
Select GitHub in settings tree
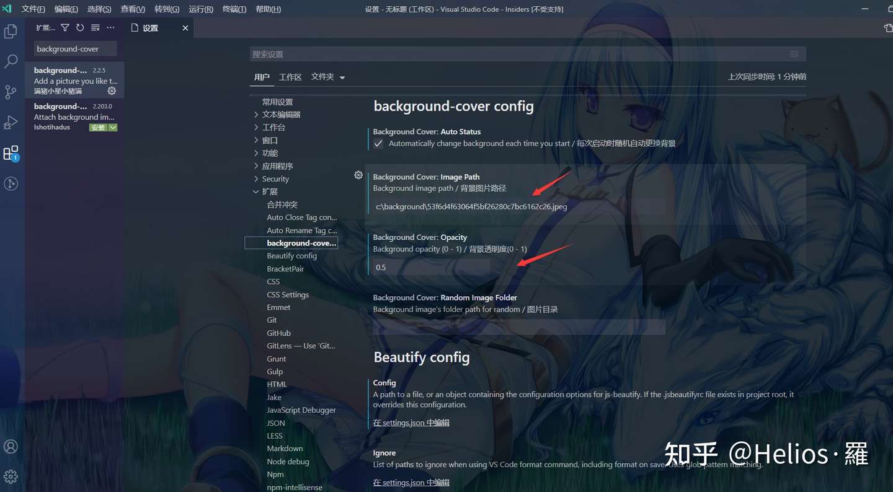[x=278, y=333]
